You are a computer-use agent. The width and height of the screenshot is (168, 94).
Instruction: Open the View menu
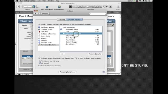pyautogui.click(x=44, y=1)
